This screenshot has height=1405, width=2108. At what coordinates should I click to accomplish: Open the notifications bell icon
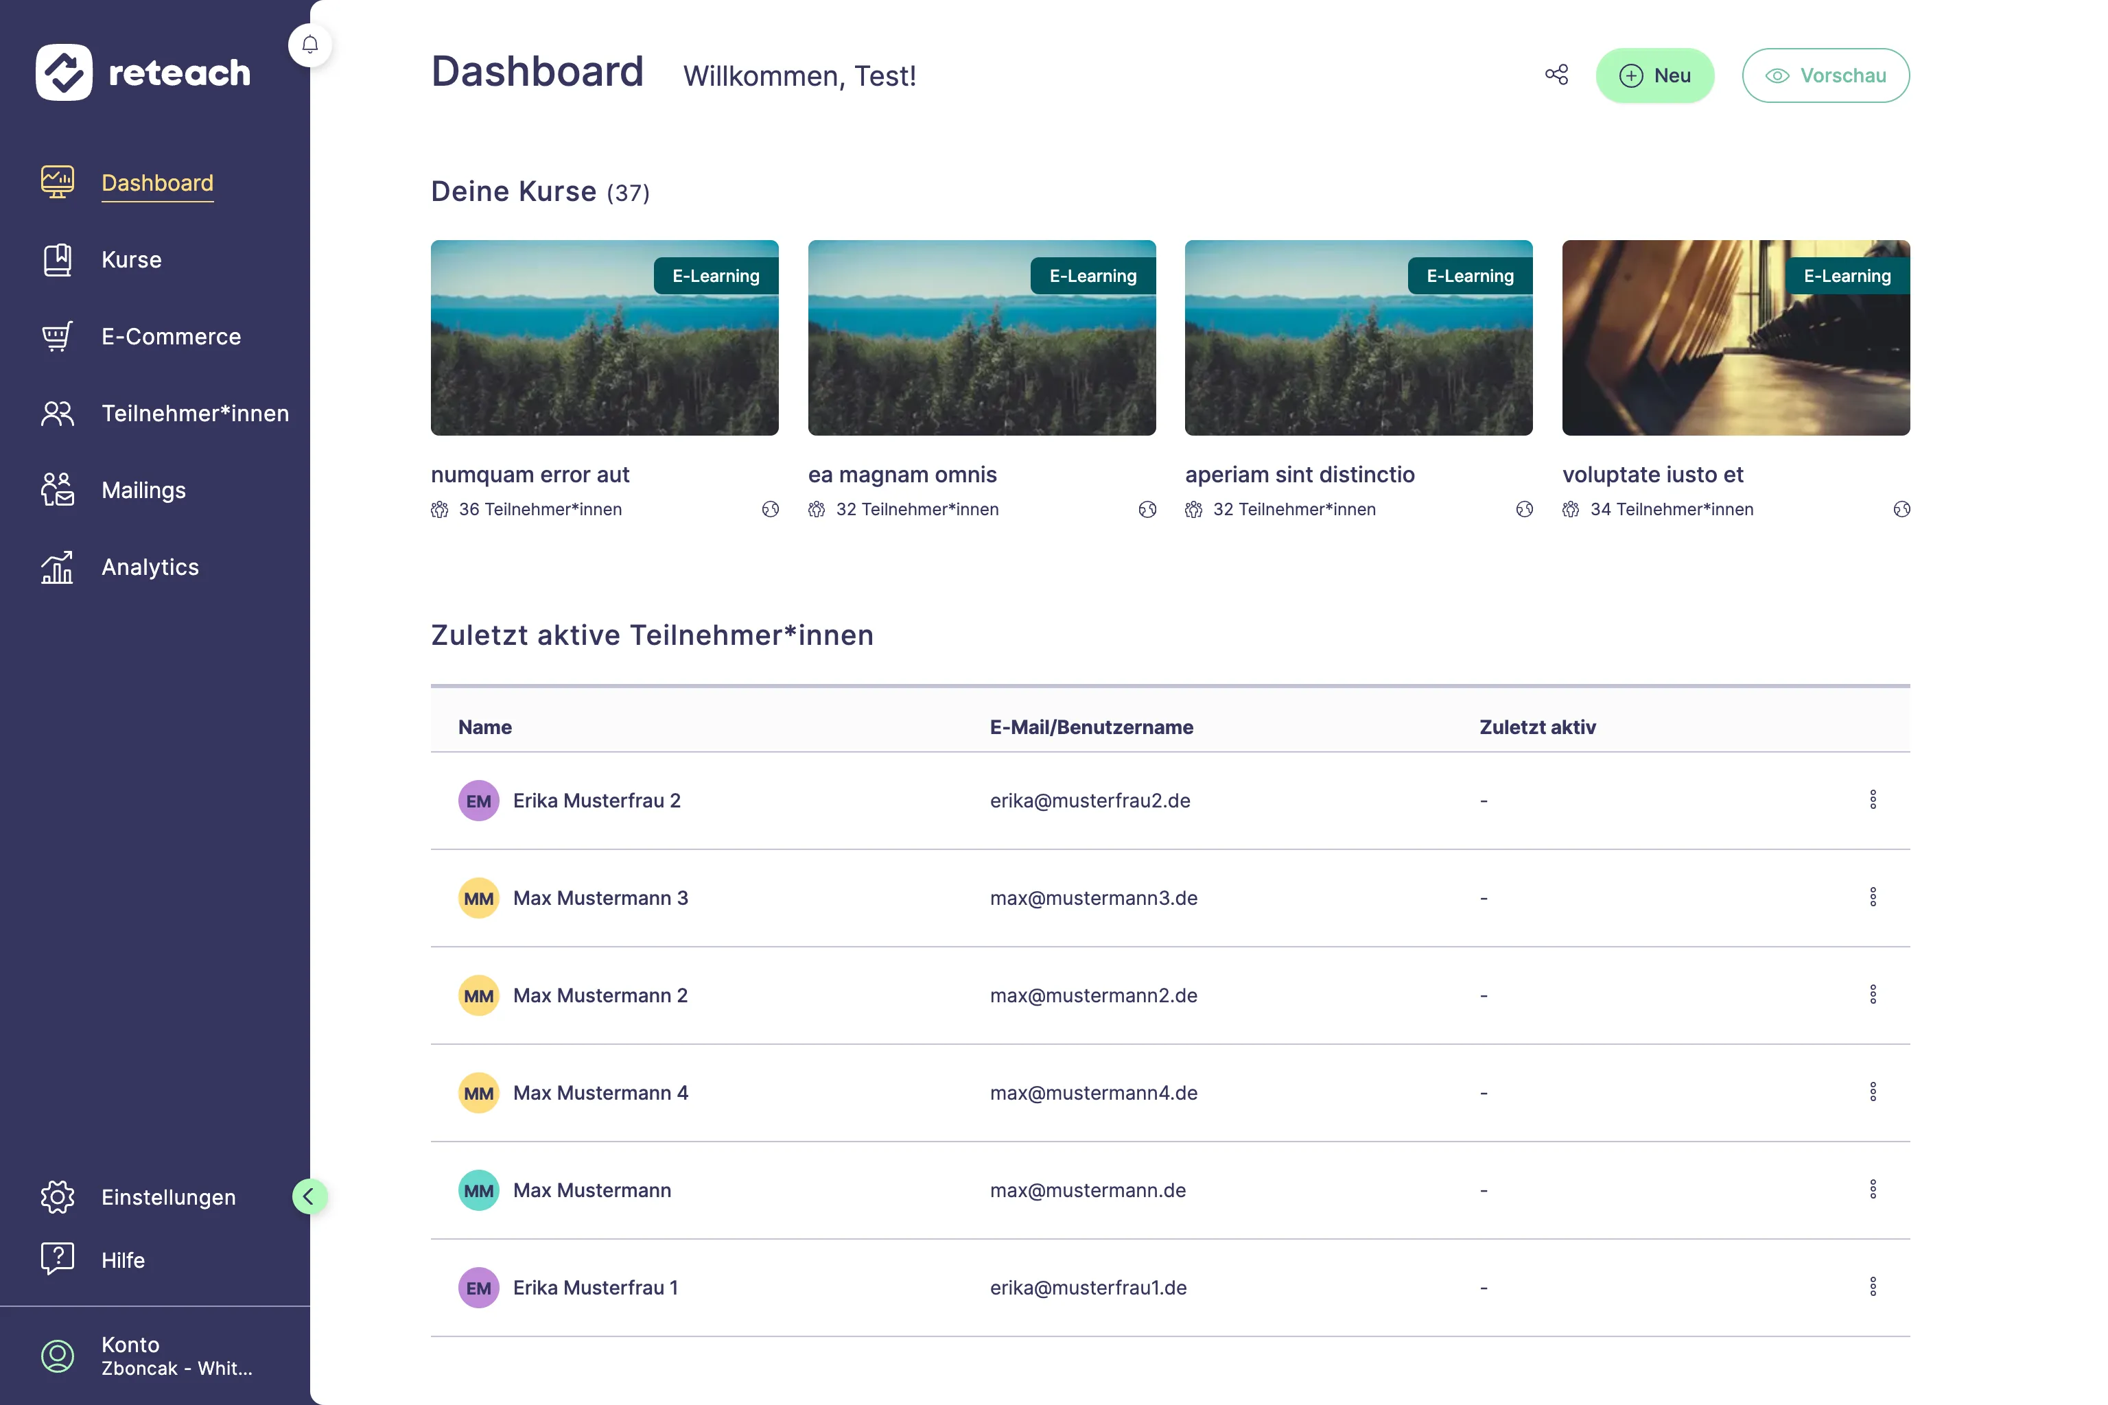pos(310,45)
